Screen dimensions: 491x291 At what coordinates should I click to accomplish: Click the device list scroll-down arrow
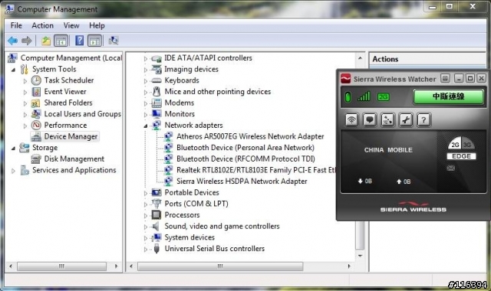(x=360, y=256)
